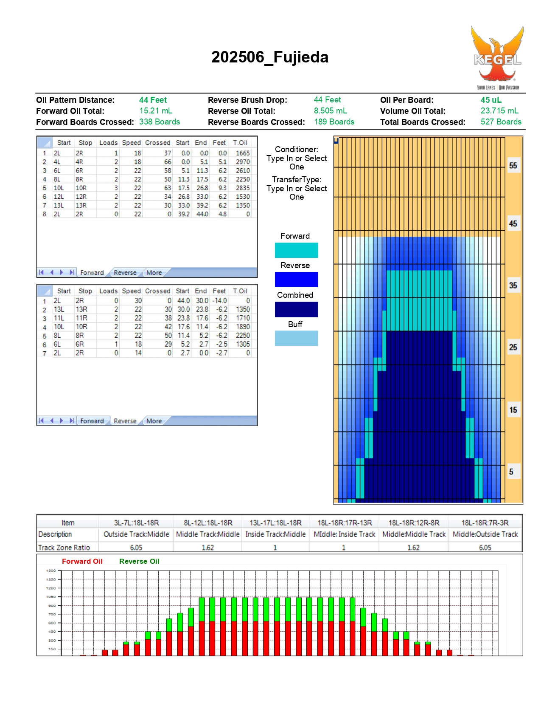Select the Reverse tab in the lower table
This screenshot has width=541, height=701.
(x=125, y=421)
